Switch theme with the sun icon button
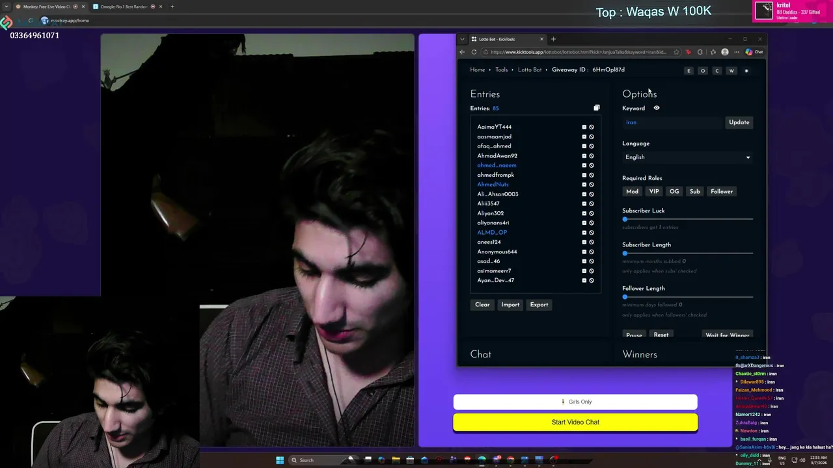Viewport: 833px width, 468px height. (x=746, y=71)
